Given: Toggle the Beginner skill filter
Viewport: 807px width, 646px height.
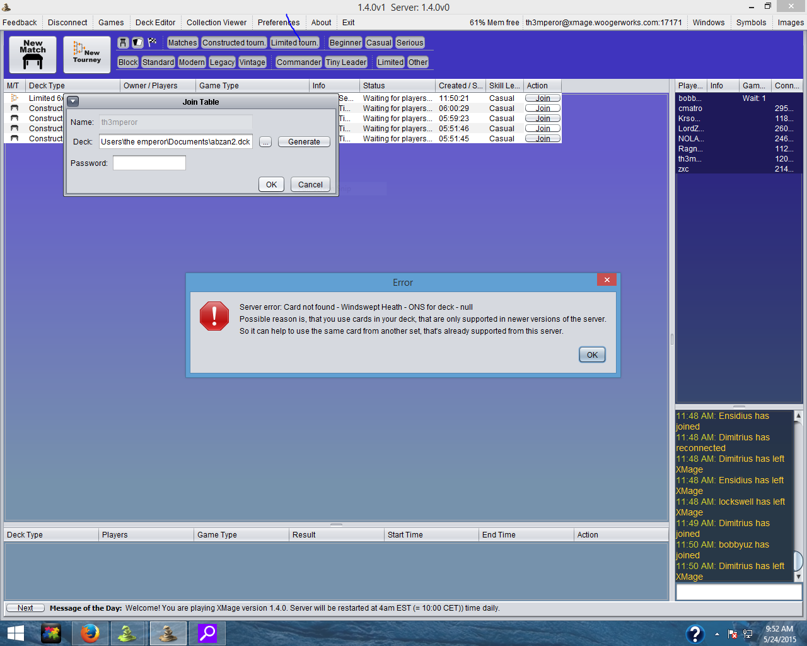Looking at the screenshot, I should [345, 43].
